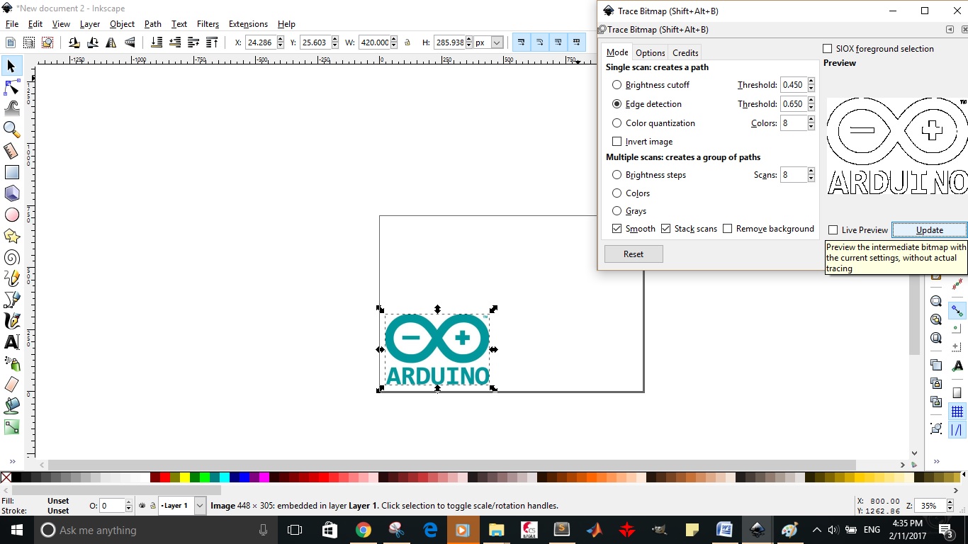Image resolution: width=968 pixels, height=544 pixels.
Task: Select the Measure tool
Action: (x=12, y=151)
